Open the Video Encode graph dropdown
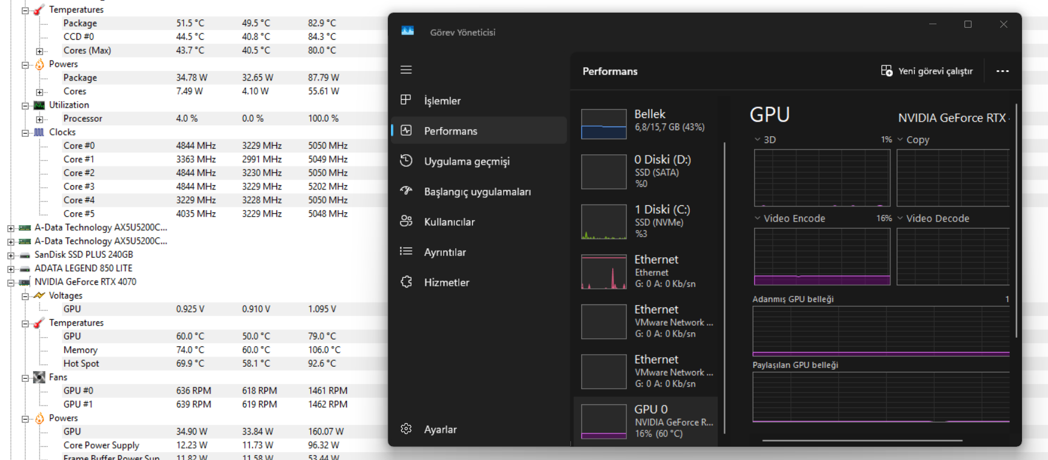This screenshot has width=1048, height=460. pos(757,218)
